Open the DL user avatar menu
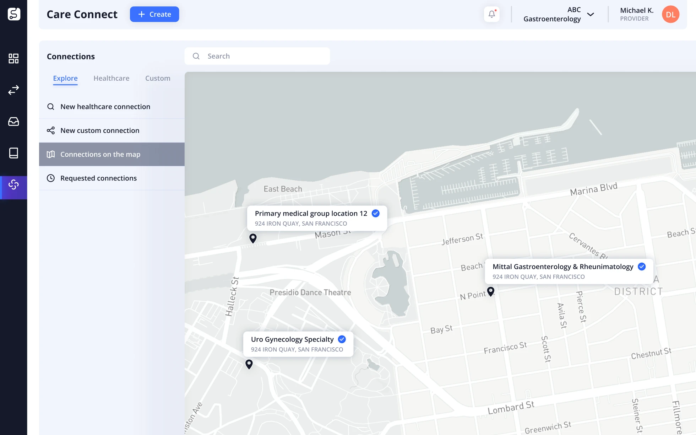 pos(670,15)
